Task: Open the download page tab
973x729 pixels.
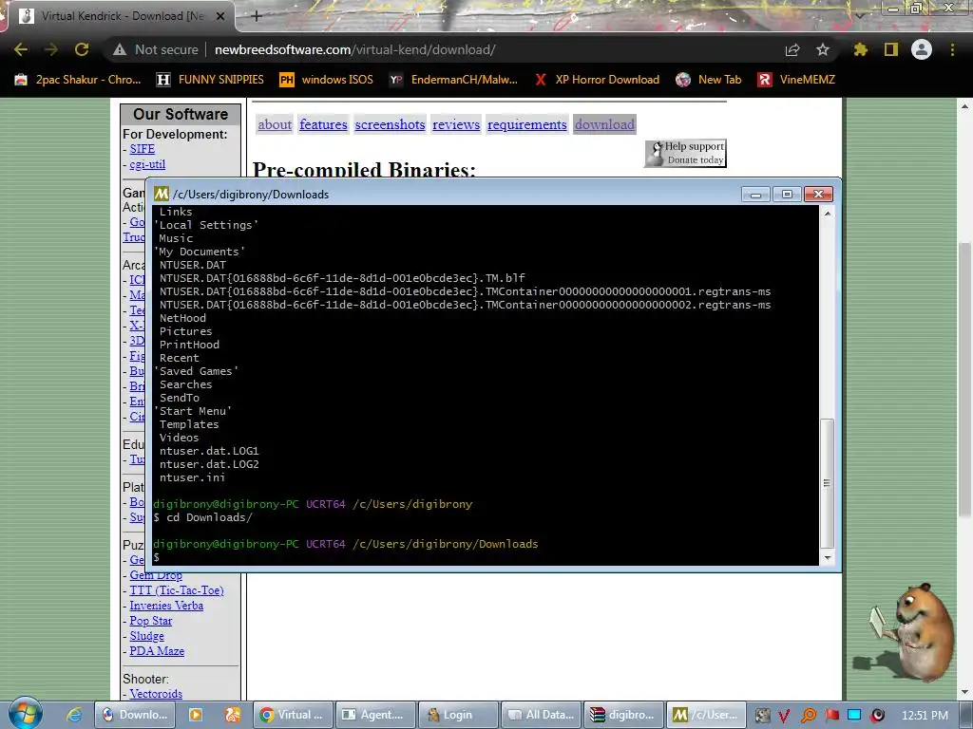Action: (x=604, y=124)
